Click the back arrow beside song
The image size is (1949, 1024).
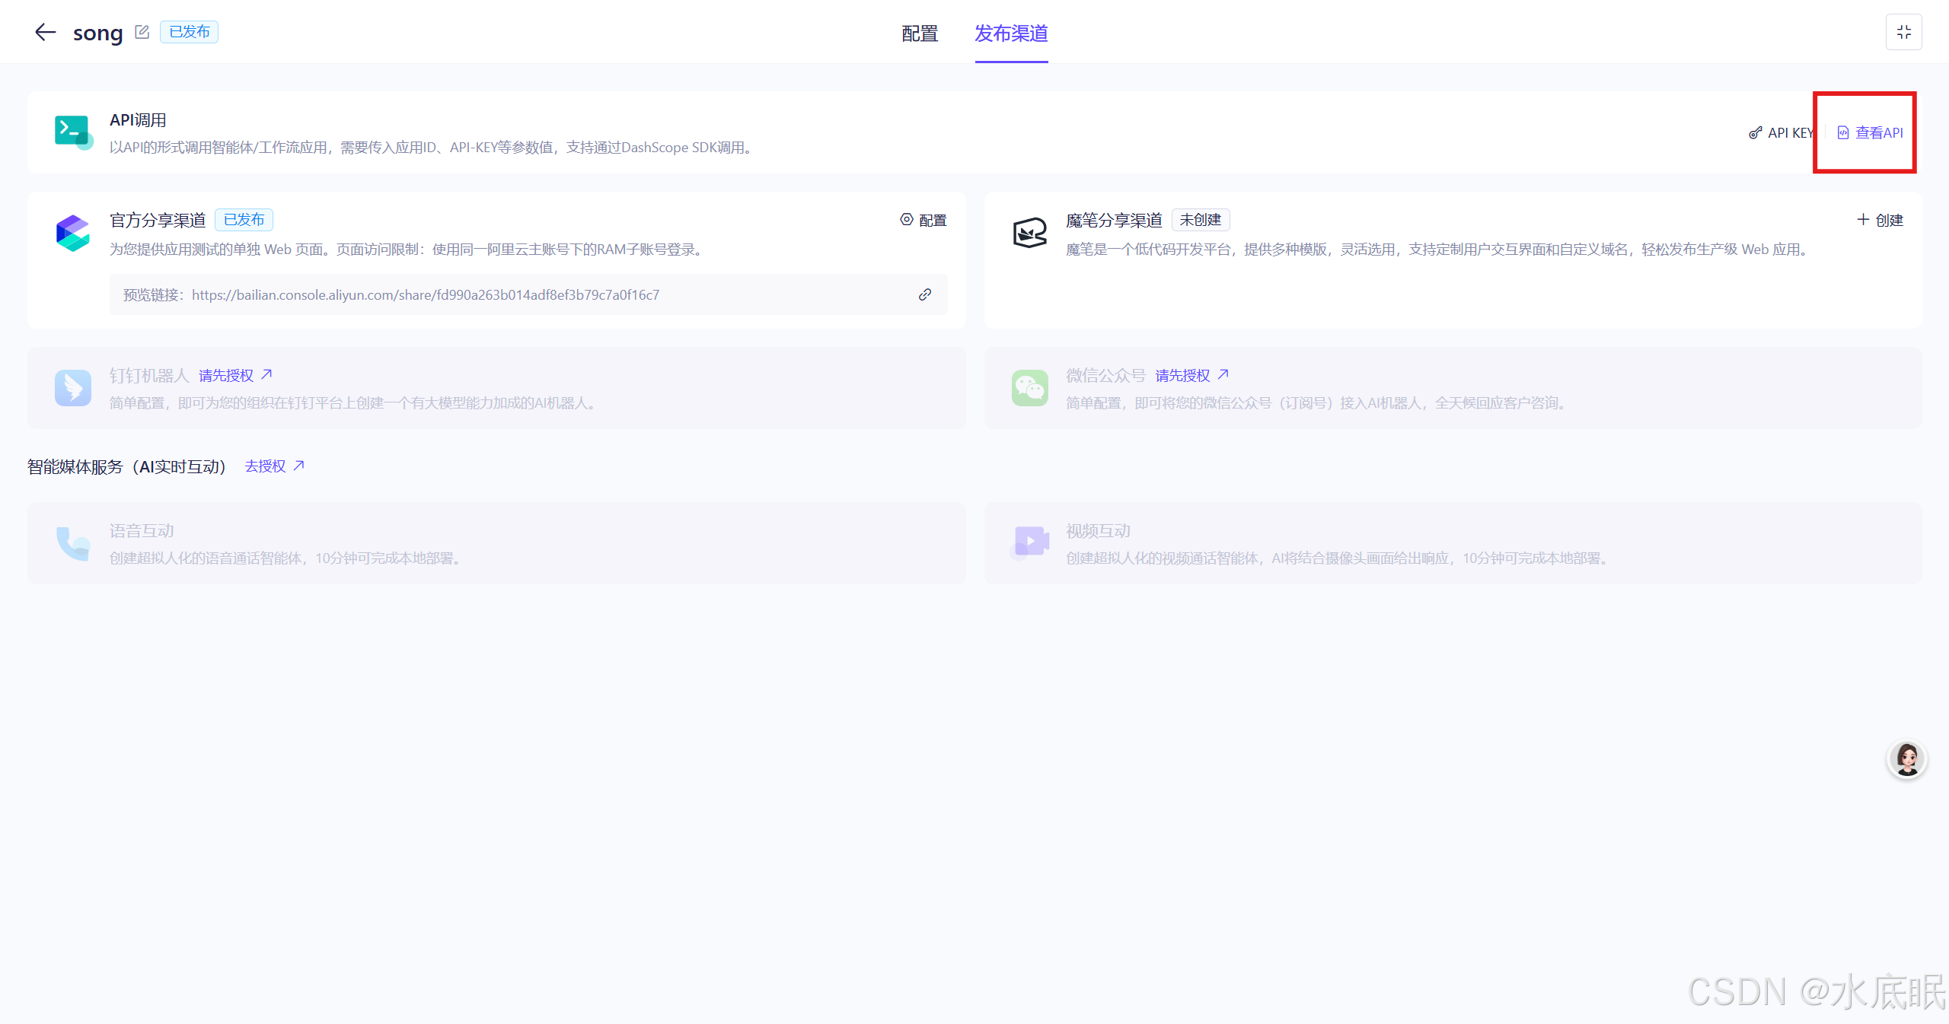click(x=46, y=32)
